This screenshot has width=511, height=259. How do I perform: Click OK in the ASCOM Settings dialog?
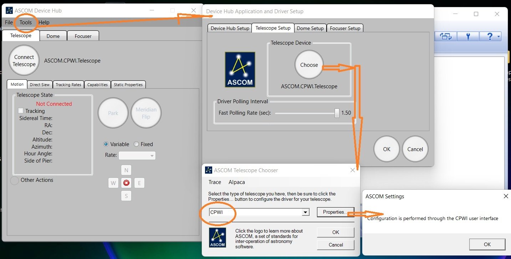pyautogui.click(x=487, y=244)
